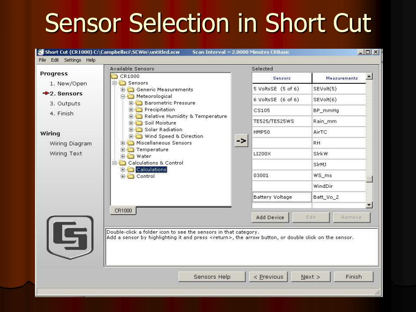Click the Precipitation folder icon
The image size is (416, 312).
139,110
